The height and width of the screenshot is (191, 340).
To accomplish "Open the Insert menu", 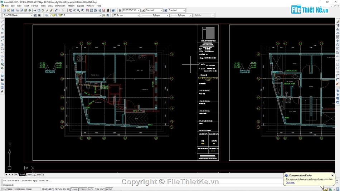I will [26, 6].
